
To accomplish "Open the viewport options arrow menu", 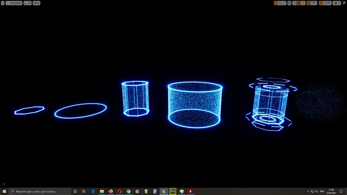I will coord(2,3).
